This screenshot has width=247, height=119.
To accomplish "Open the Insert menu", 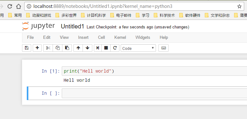I will click(x=83, y=37).
